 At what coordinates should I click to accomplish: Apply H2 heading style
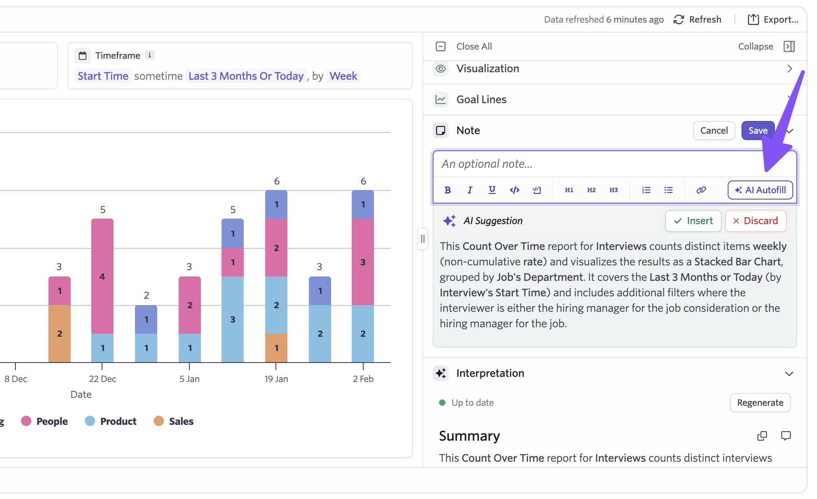coord(591,190)
